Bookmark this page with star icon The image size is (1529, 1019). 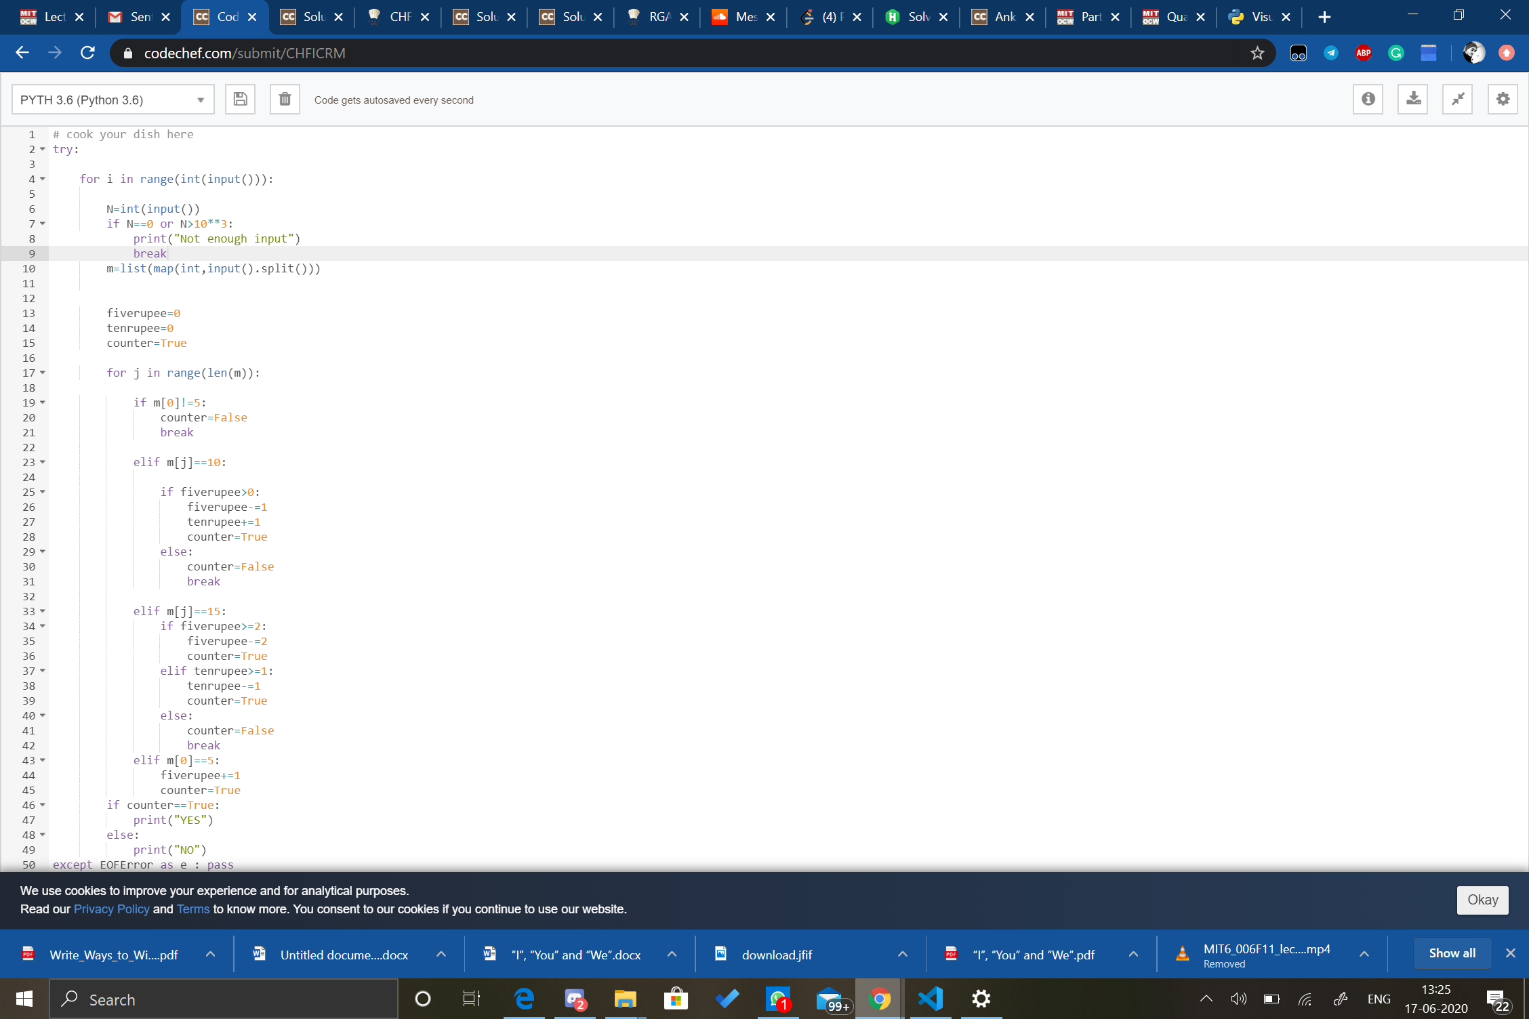[x=1257, y=53]
